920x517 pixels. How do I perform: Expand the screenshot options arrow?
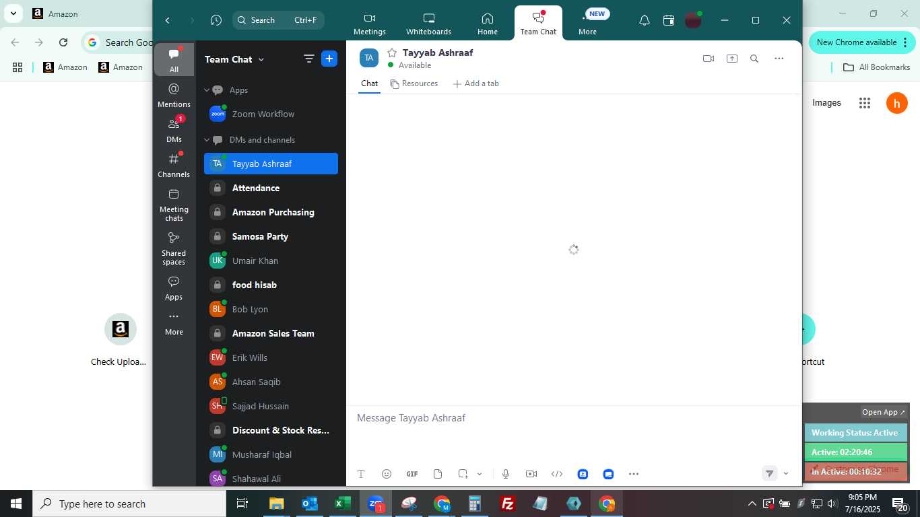click(x=480, y=474)
